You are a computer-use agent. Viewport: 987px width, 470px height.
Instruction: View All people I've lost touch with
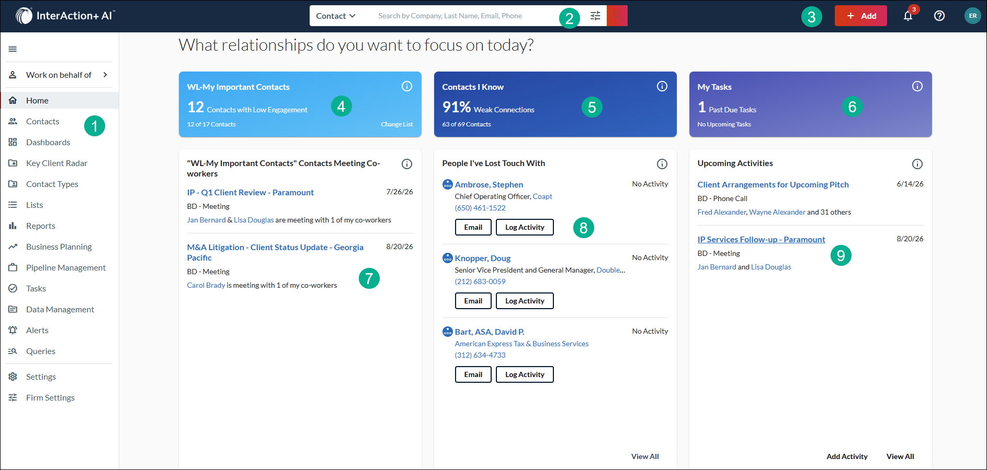[x=645, y=456]
